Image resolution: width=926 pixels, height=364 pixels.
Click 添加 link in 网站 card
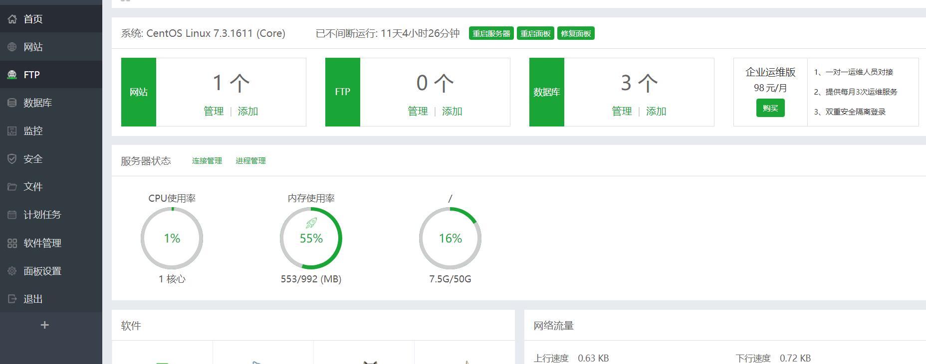point(248,111)
